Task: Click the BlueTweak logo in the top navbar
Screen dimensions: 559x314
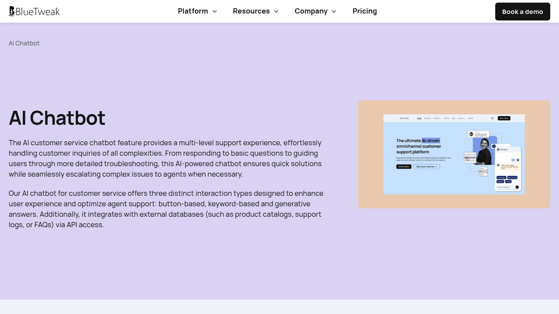Action: (34, 11)
